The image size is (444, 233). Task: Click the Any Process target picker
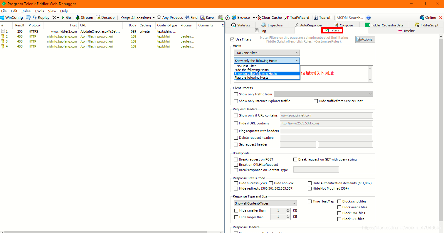(170, 18)
